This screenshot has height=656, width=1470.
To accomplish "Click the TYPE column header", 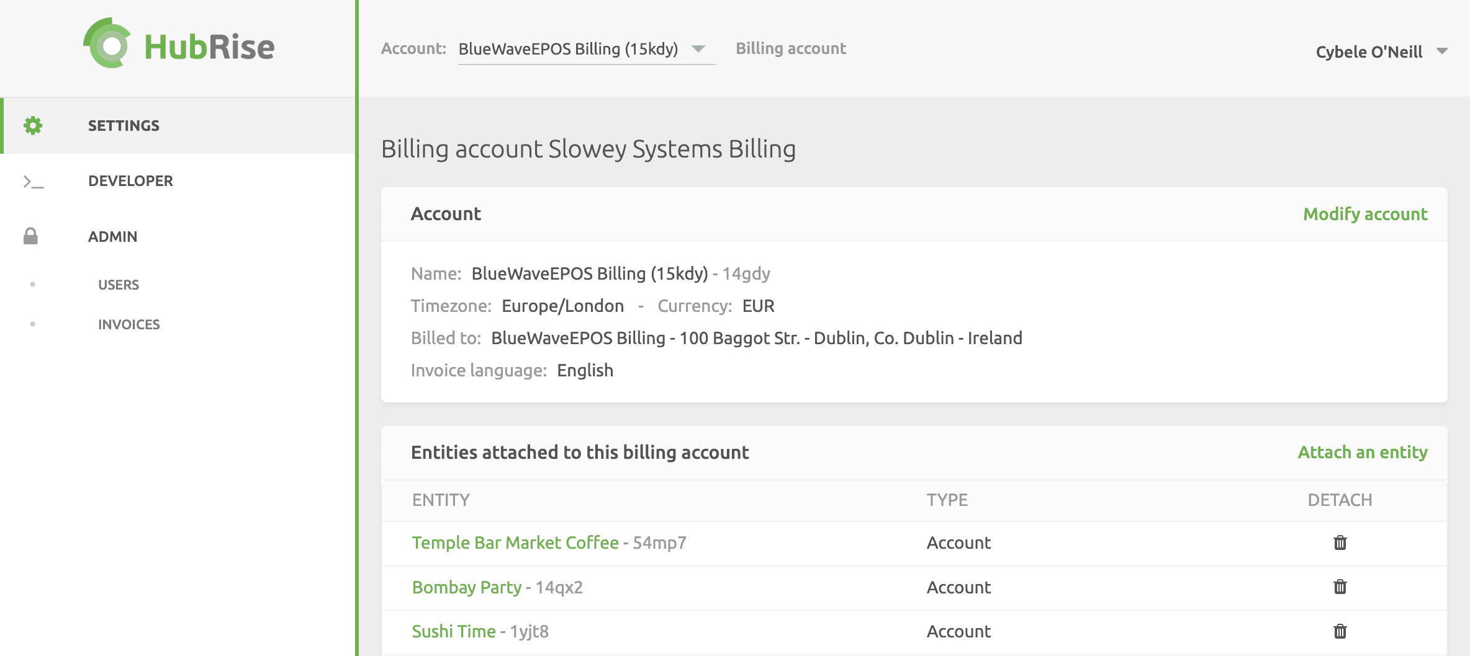I will click(947, 500).
